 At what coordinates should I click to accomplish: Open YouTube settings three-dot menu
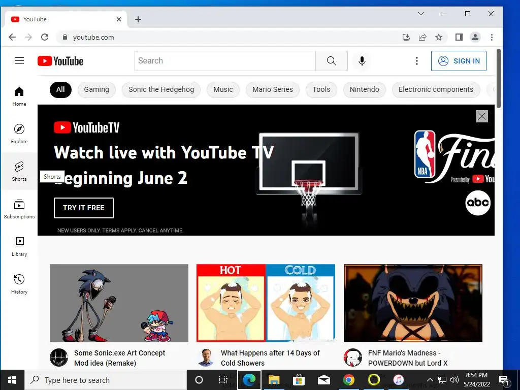pos(417,61)
